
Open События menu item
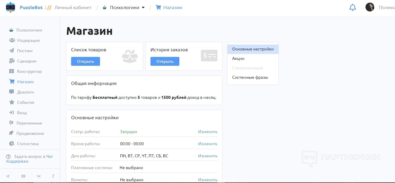pyautogui.click(x=26, y=102)
